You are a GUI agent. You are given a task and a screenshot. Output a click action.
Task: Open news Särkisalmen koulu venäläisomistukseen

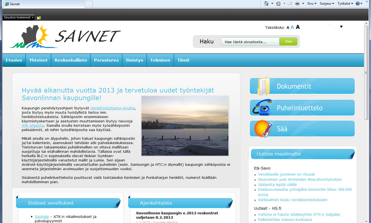coord(293,200)
